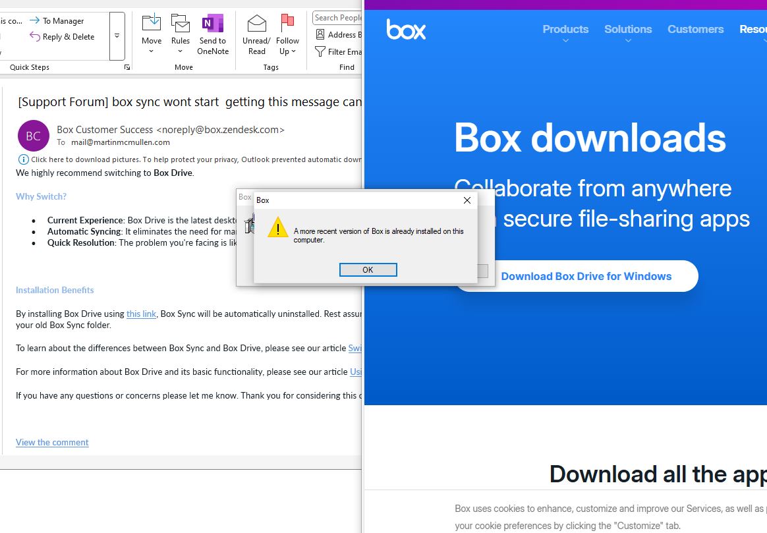Image resolution: width=767 pixels, height=533 pixels.
Task: Apply the To Manager quick step
Action: coord(57,21)
